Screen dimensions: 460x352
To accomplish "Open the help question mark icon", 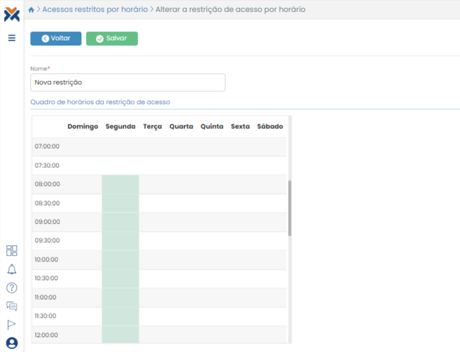I will pos(12,288).
